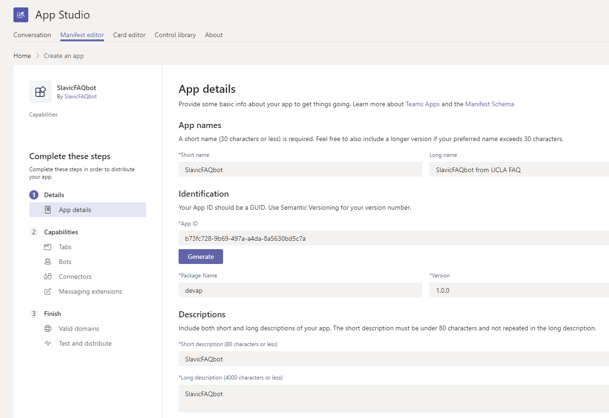Click the Bots icon in Capabilities
Viewport: 609px width, 418px height.
(48, 262)
